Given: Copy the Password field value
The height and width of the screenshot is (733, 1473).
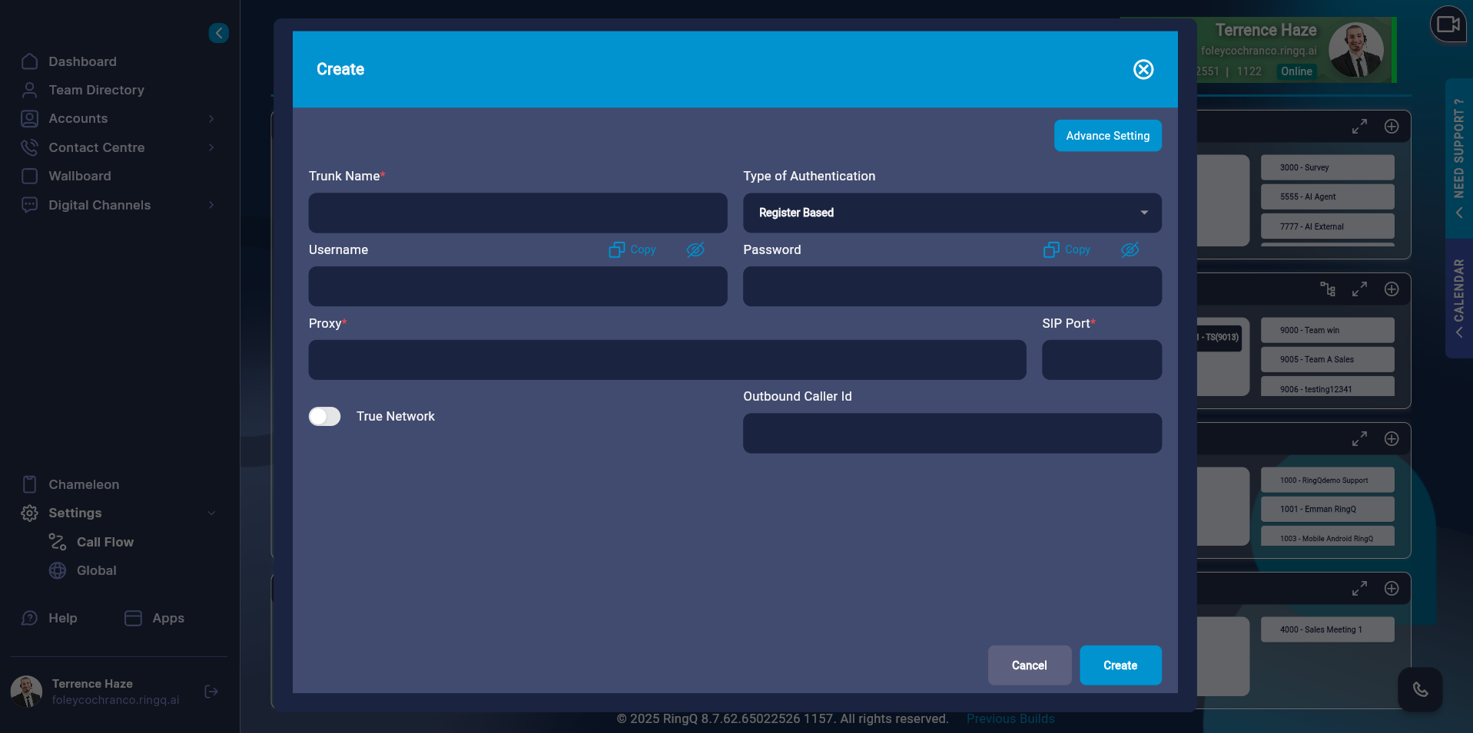Looking at the screenshot, I should pos(1067,249).
